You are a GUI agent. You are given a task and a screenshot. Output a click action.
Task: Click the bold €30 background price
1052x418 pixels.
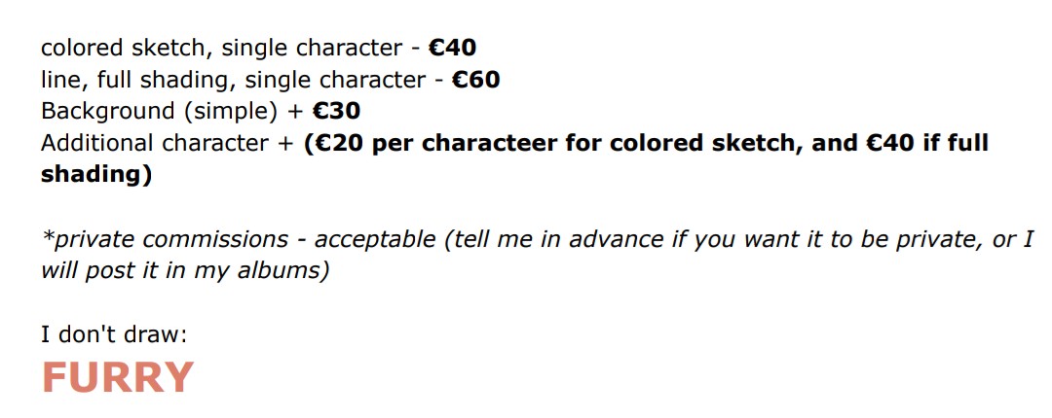(336, 111)
